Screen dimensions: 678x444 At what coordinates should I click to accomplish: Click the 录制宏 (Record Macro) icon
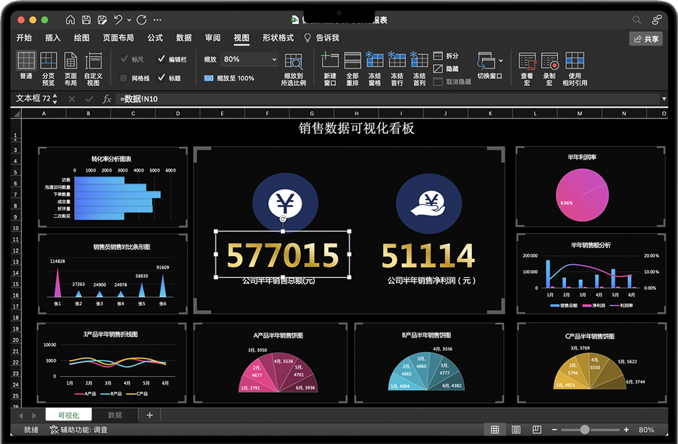click(x=549, y=61)
